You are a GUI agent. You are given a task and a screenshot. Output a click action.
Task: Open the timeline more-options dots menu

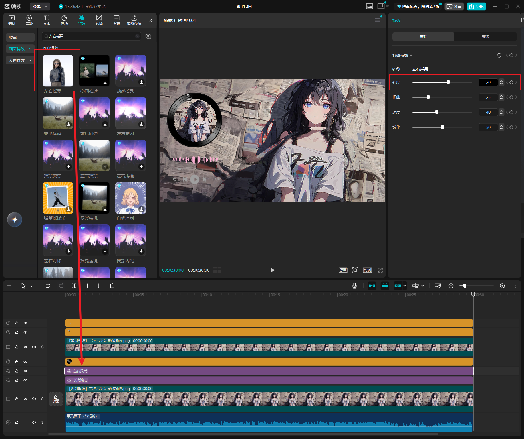tap(515, 286)
